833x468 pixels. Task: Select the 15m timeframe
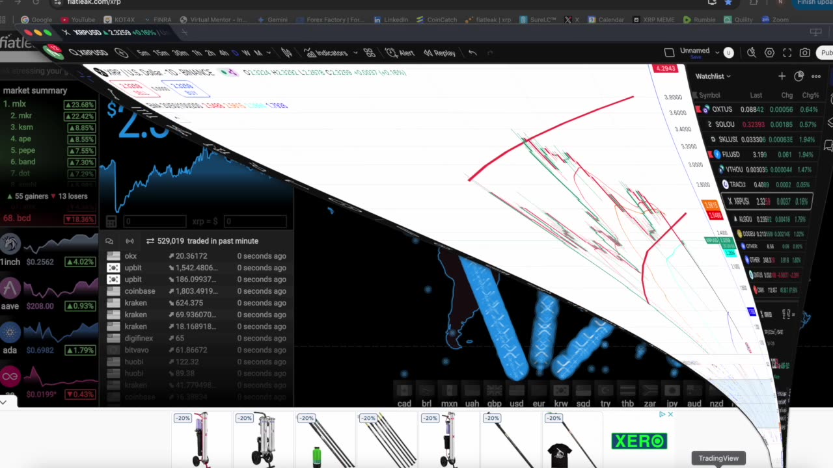tap(161, 53)
